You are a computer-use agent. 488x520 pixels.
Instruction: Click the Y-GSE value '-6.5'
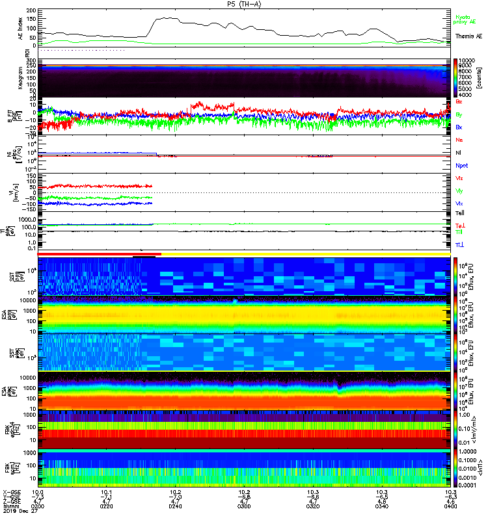(382, 497)
